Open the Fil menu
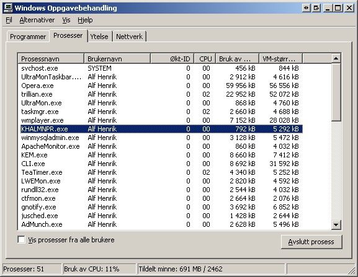This screenshot has width=358, height=277. [9, 20]
